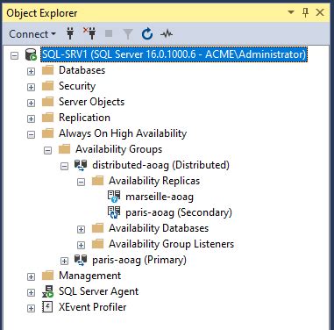Select the SQL Server Agent label

point(98,291)
